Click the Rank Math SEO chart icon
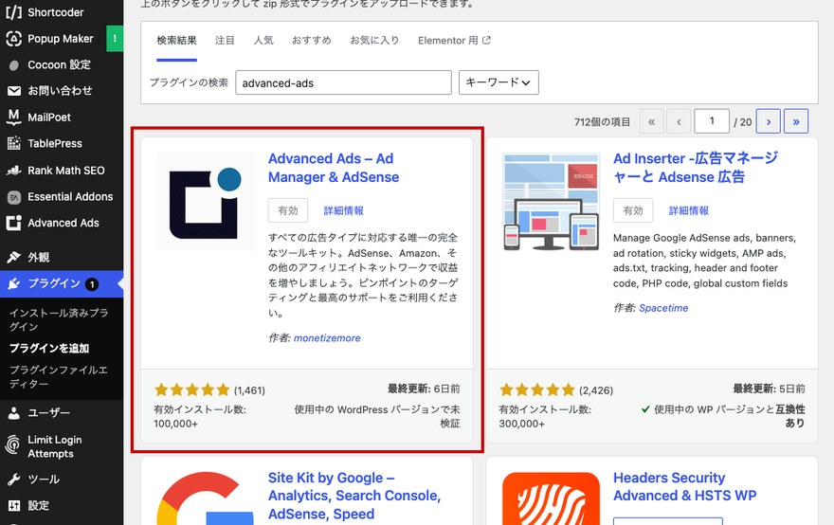This screenshot has width=834, height=525. coord(14,171)
